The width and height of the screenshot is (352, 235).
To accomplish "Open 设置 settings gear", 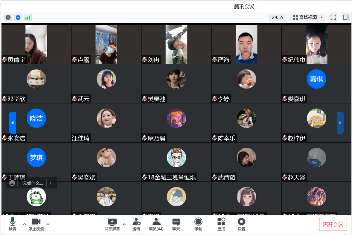I will 242,225.
